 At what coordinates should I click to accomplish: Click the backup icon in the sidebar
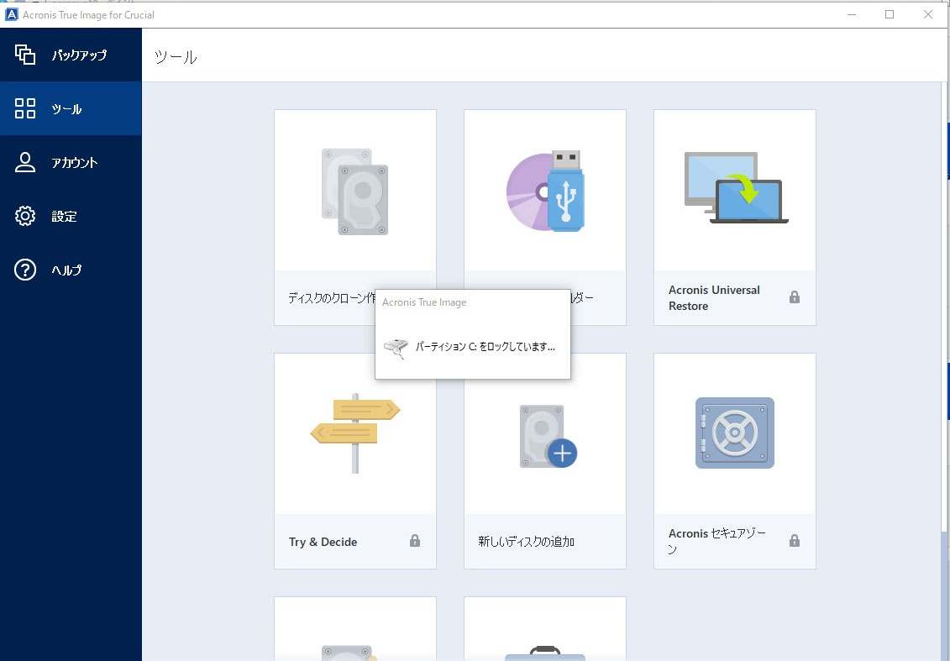coord(25,55)
